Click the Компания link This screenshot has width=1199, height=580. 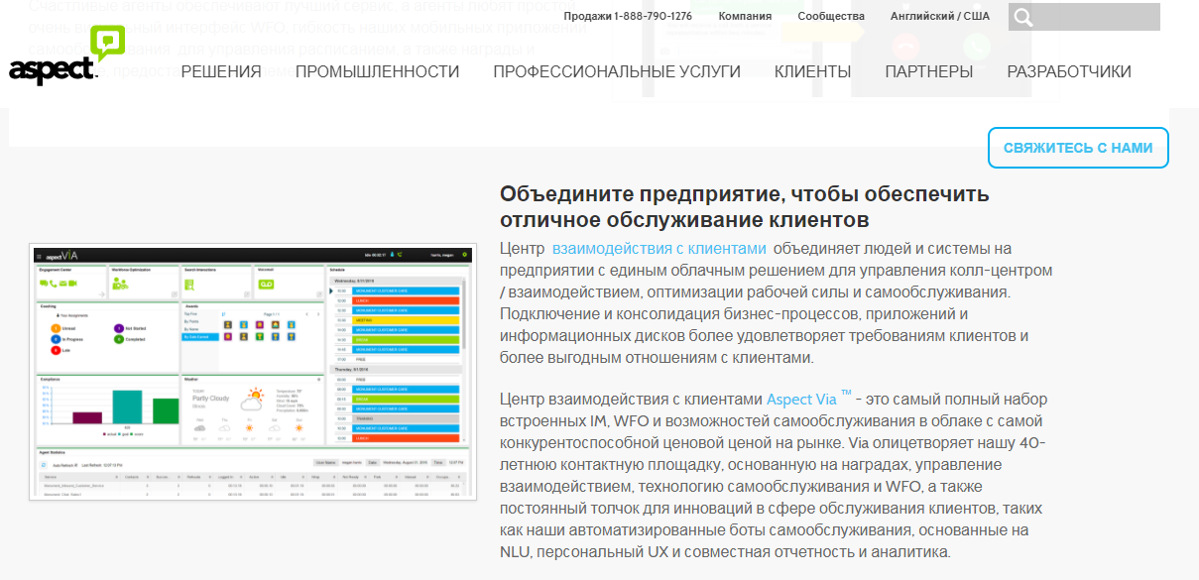(745, 16)
